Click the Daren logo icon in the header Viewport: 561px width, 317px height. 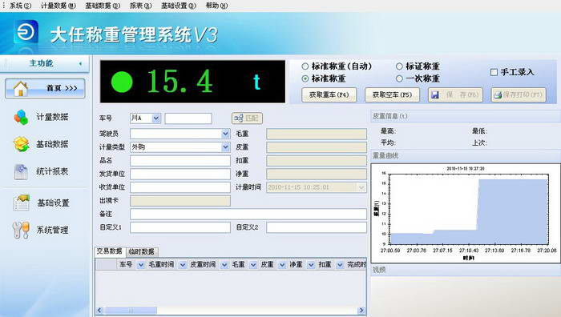coord(26,32)
